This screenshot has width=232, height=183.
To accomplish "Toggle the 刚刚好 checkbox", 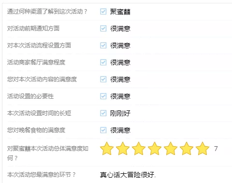I will coord(103,113).
